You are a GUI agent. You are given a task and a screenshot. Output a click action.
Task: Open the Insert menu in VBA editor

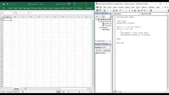coord(115,7)
